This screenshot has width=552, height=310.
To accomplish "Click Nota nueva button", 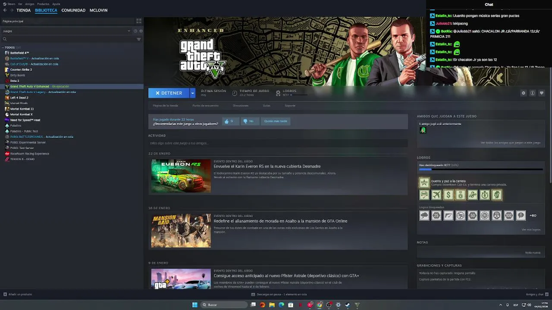I will click(533, 253).
